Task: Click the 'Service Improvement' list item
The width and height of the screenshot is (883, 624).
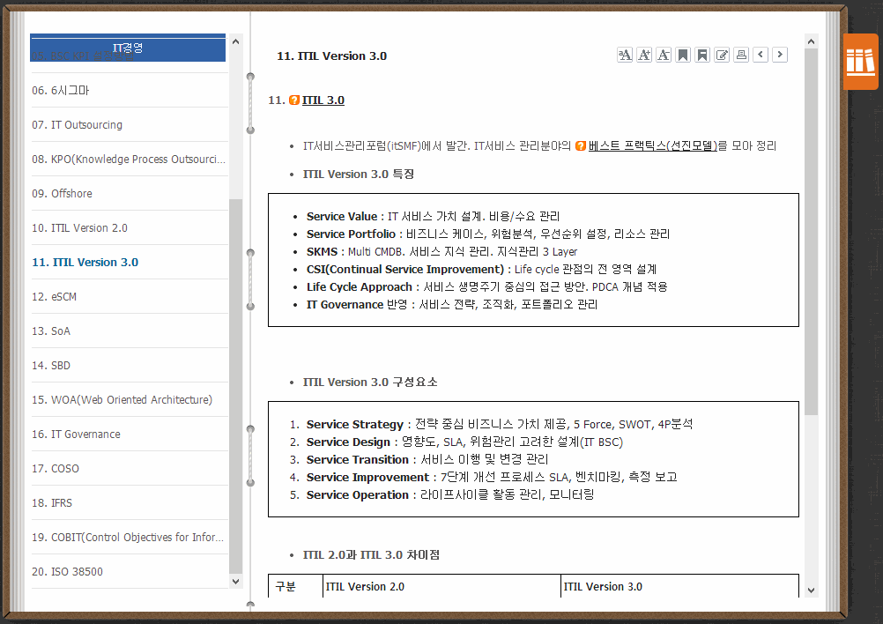Action: click(x=492, y=477)
